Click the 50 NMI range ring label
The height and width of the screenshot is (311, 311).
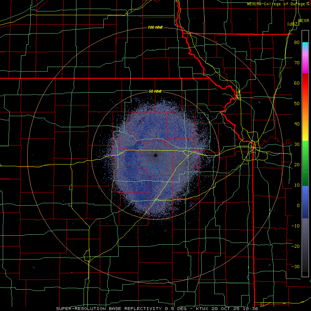click(x=155, y=92)
